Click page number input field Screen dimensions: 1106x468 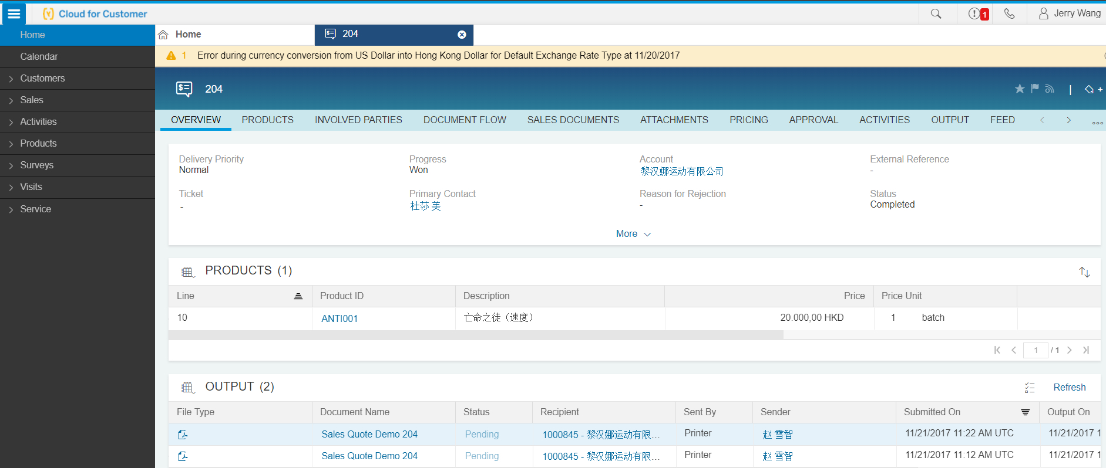1036,350
